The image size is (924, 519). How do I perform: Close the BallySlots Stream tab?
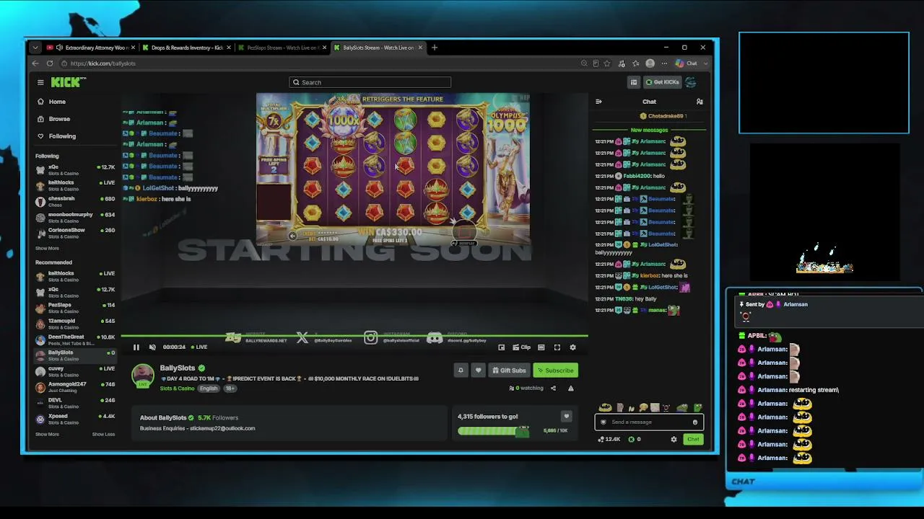pyautogui.click(x=420, y=48)
